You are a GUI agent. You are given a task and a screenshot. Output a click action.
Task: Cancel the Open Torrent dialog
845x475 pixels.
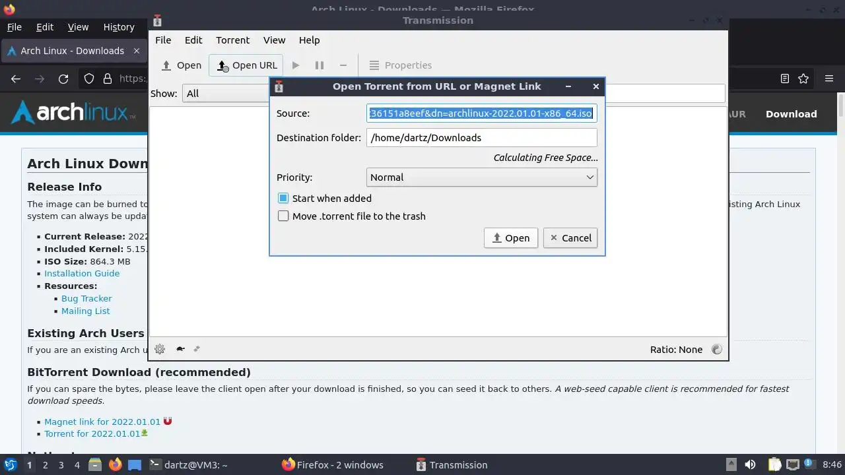[x=570, y=238]
